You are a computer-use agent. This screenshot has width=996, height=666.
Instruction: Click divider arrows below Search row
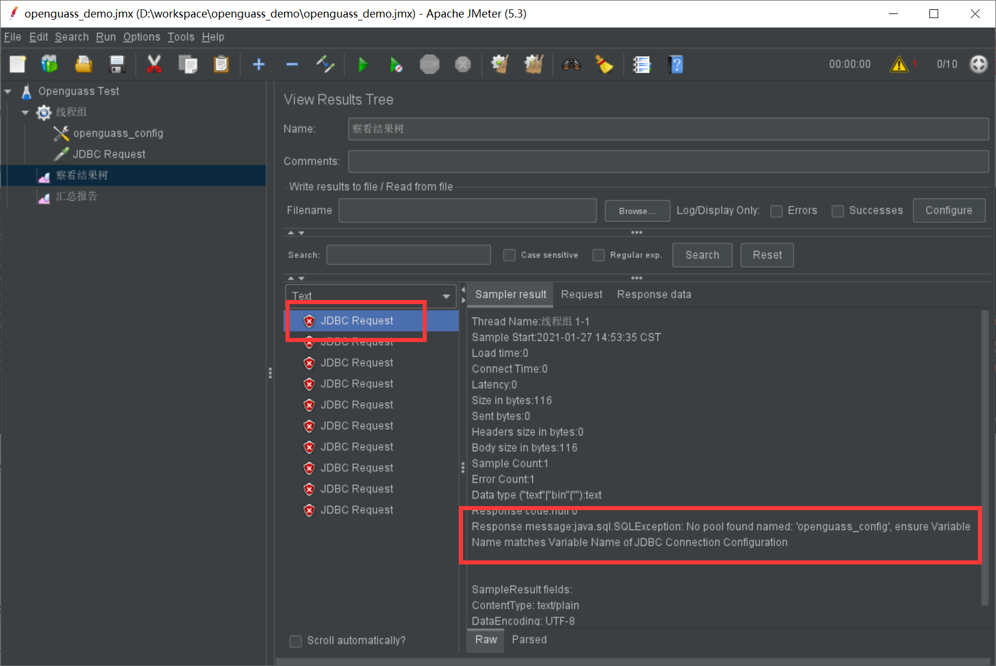(296, 278)
